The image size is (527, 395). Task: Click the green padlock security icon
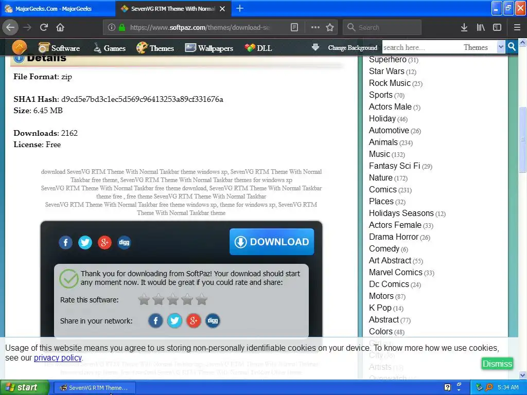[122, 27]
